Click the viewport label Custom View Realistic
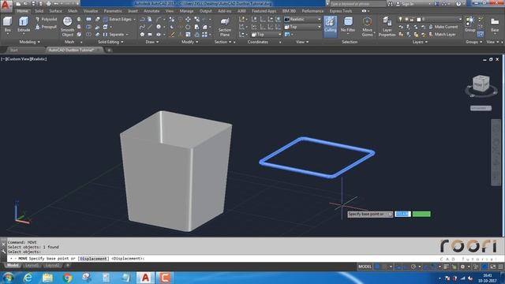Viewport: 505px width, 284px height. tap(24, 59)
